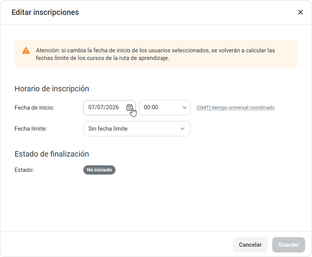Image resolution: width=312 pixels, height=257 pixels.
Task: Click the Cancelar button
Action: click(x=250, y=245)
